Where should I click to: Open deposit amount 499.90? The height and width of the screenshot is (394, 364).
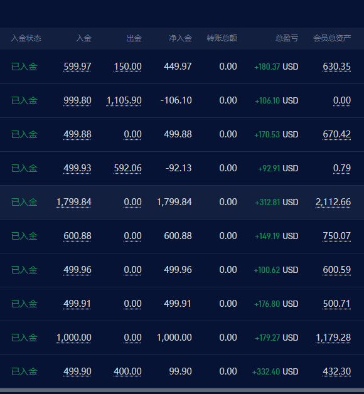77,371
